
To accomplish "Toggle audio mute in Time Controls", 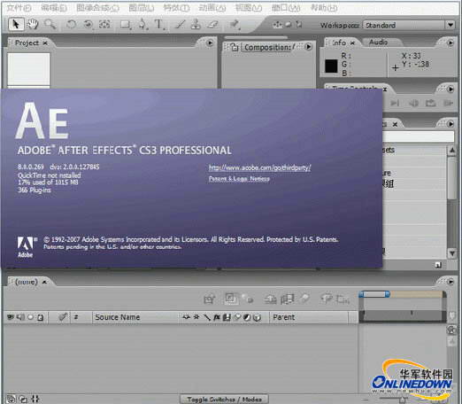I will click(x=413, y=103).
